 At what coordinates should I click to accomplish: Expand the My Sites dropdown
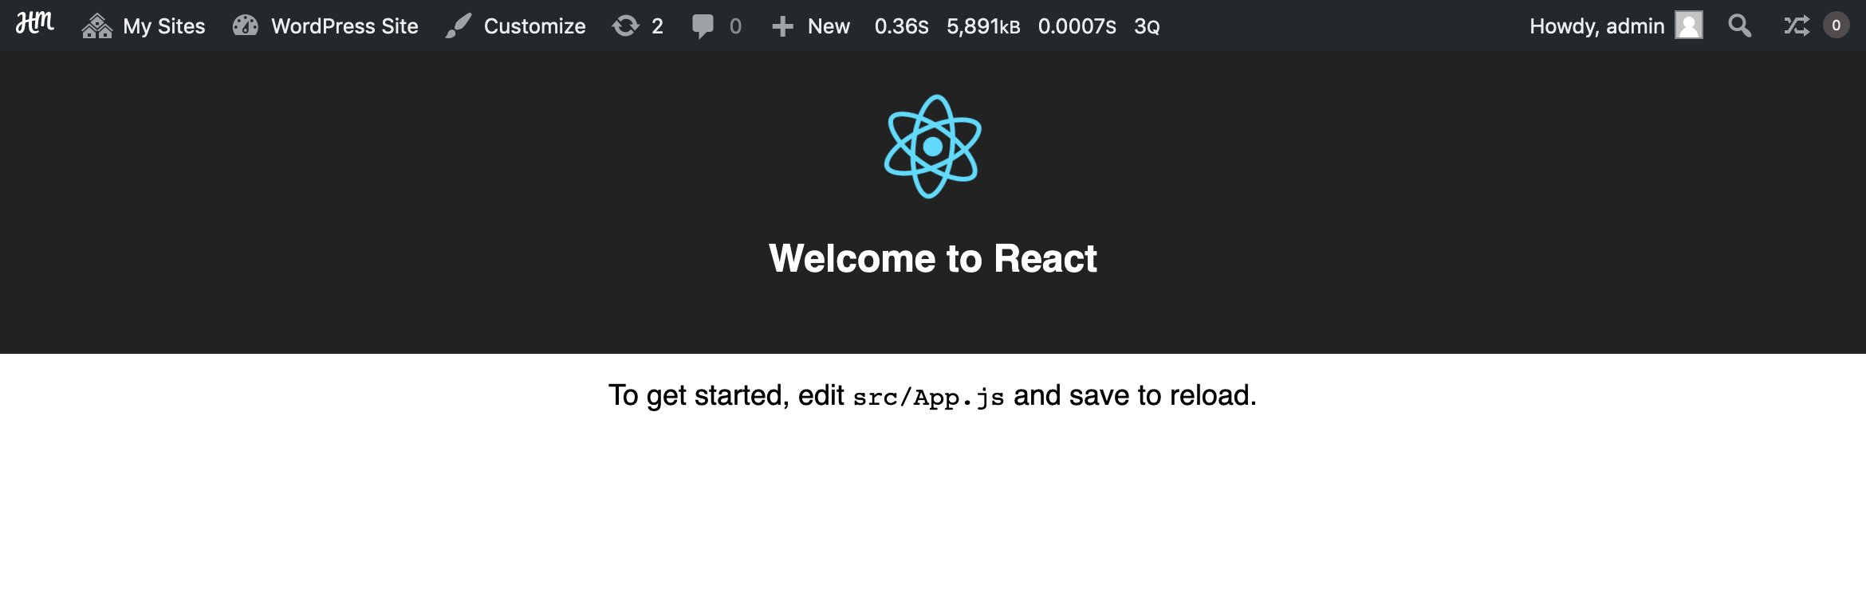(x=163, y=25)
